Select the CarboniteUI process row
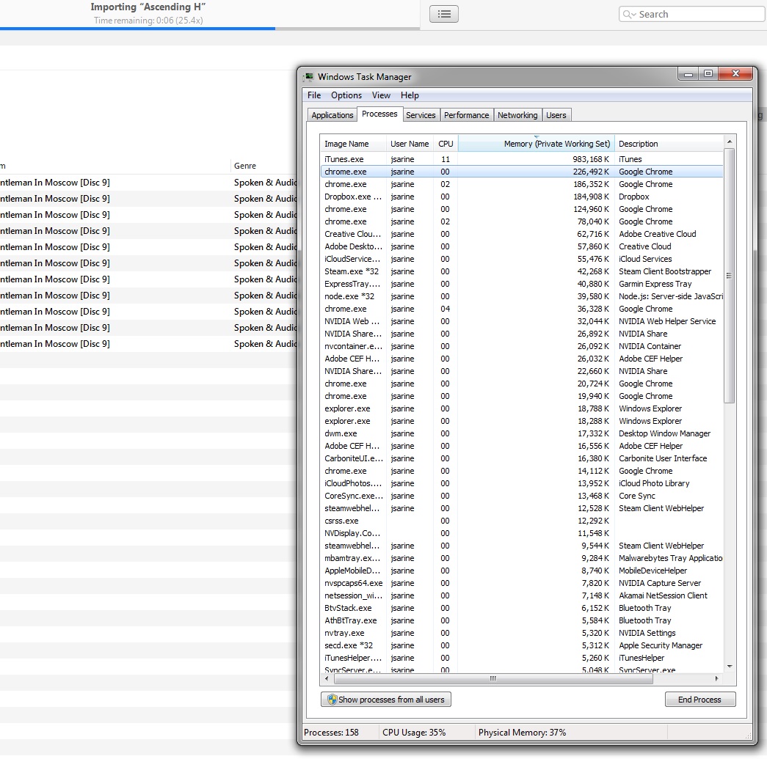 coord(521,458)
